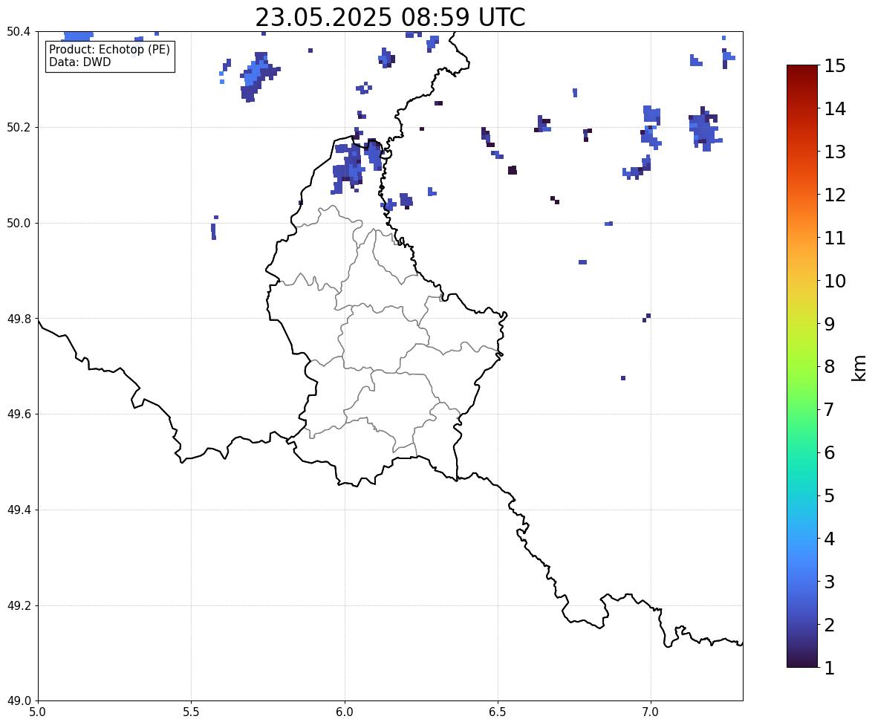Click the dark purple bottom of colorbar
The height and width of the screenshot is (725, 875).
point(802,660)
